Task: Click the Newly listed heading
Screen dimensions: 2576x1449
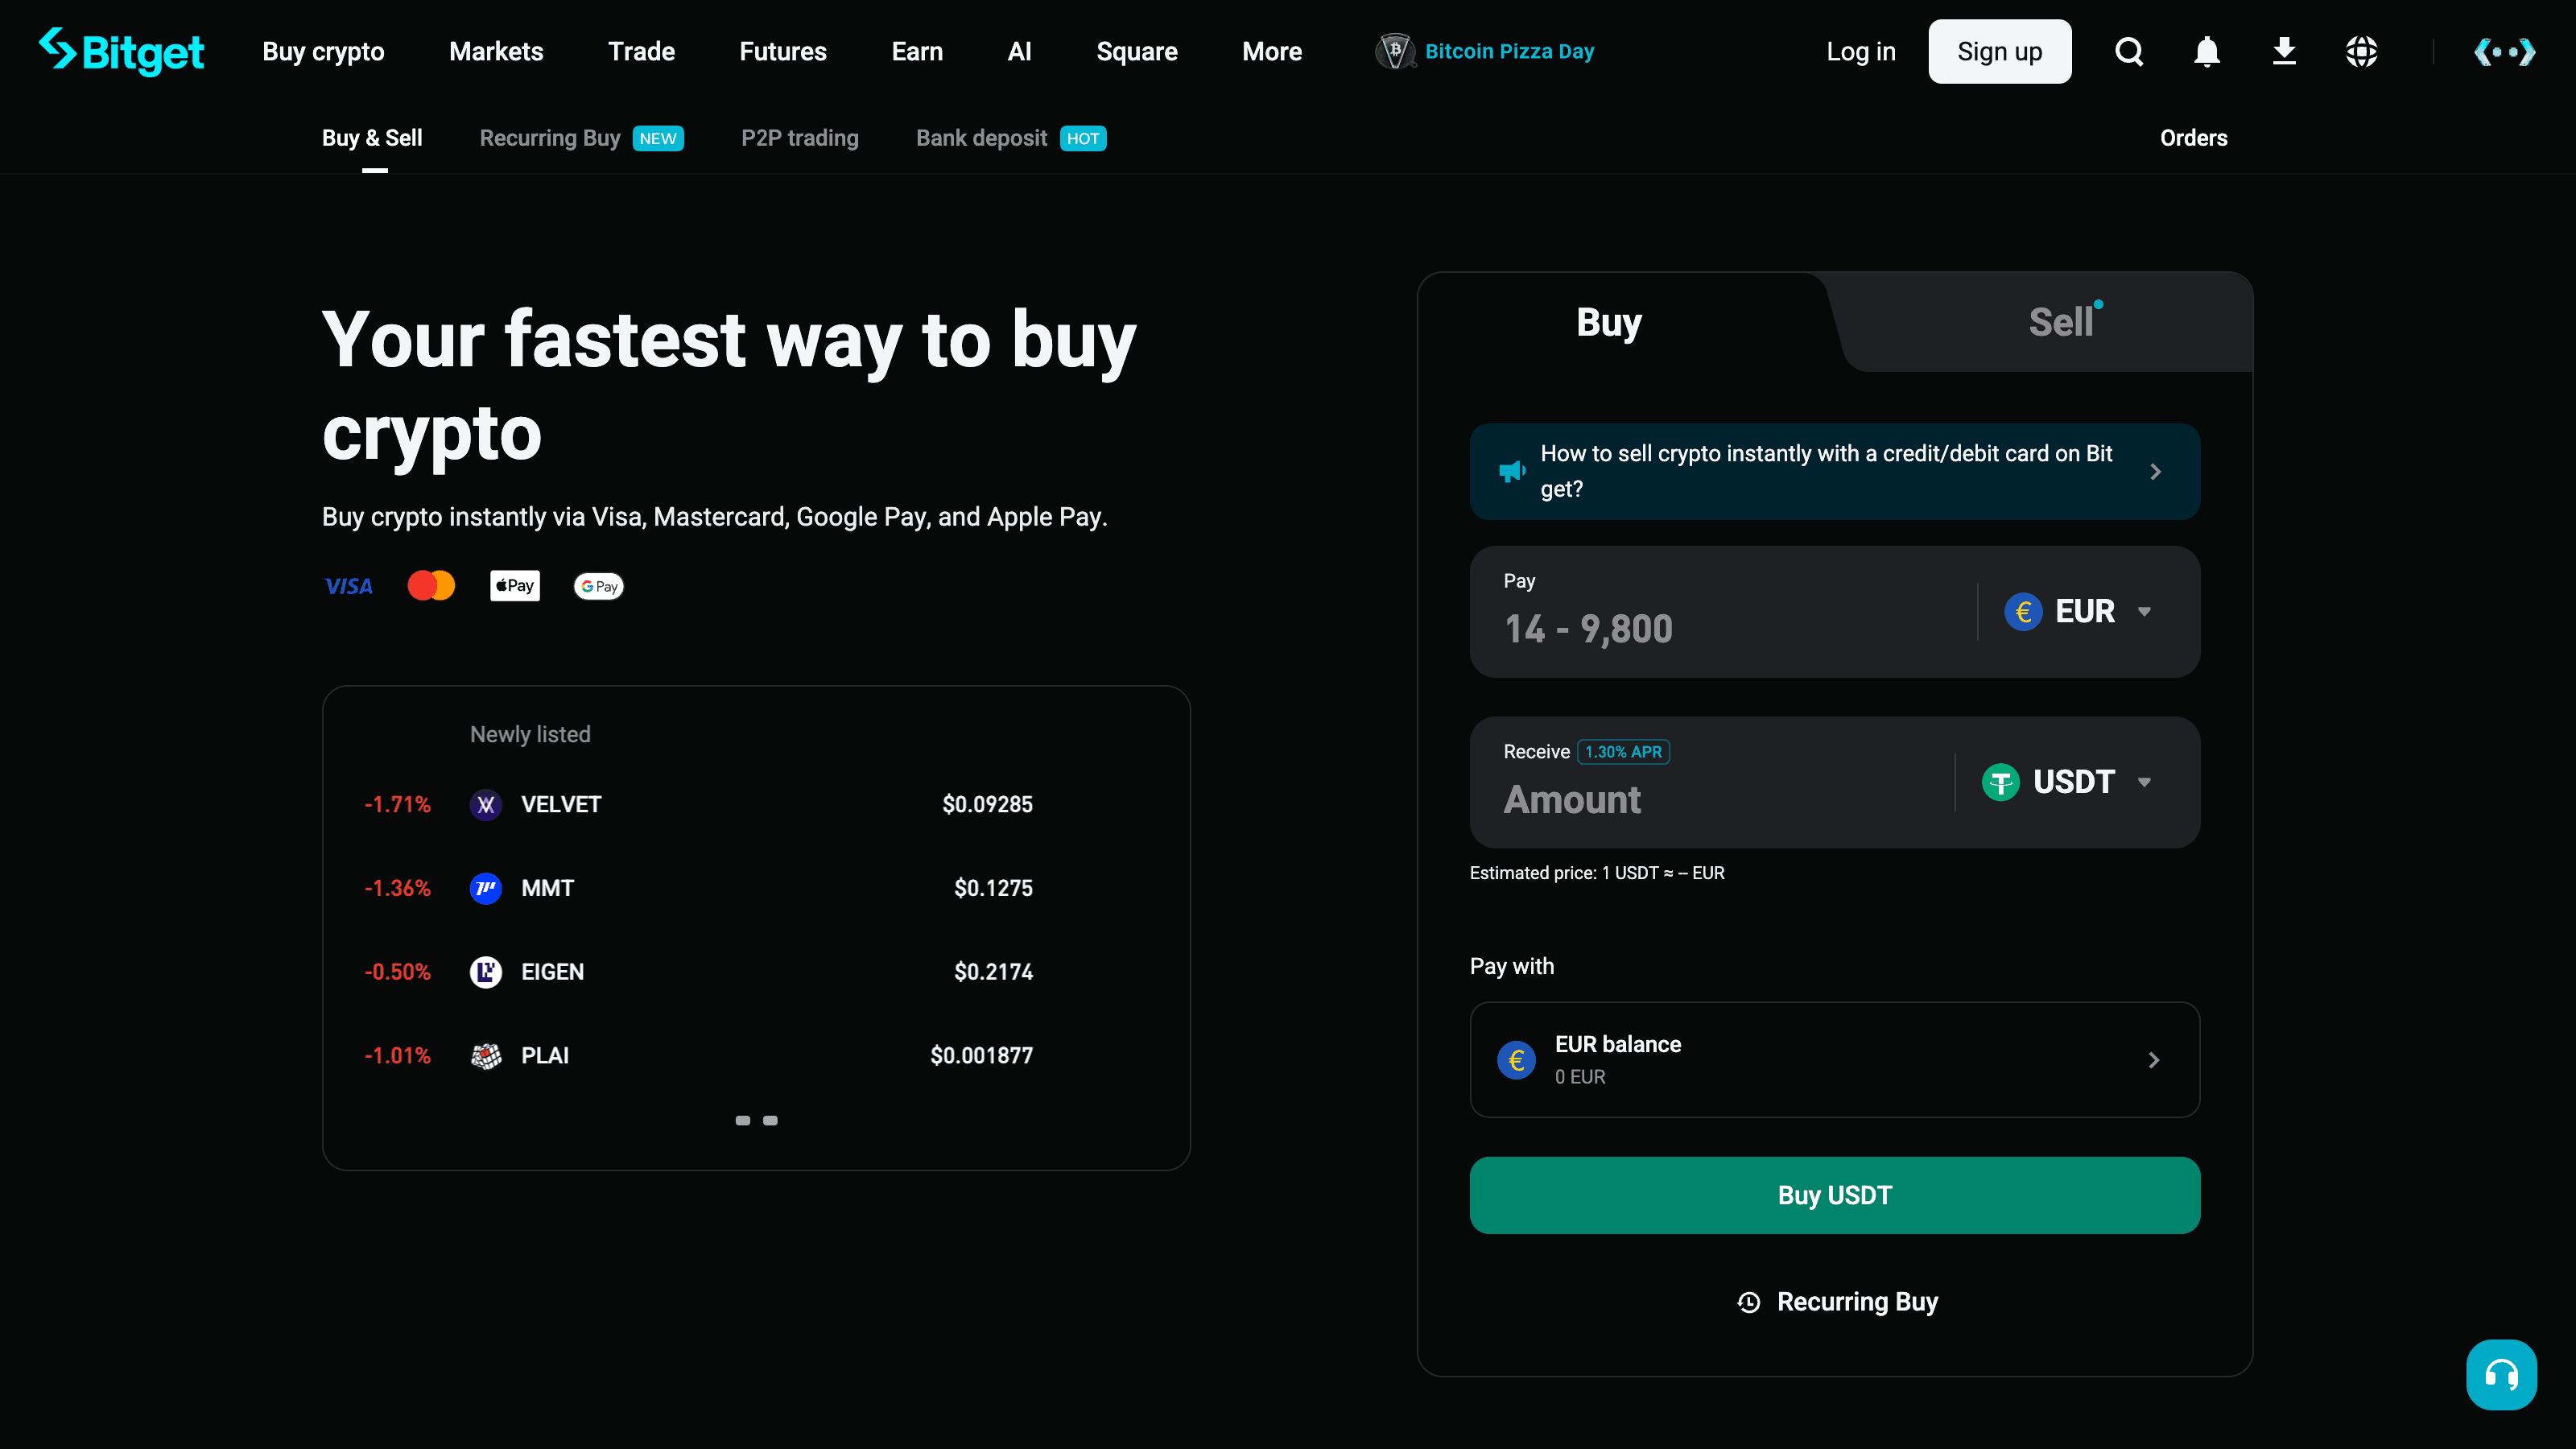Action: click(x=530, y=734)
